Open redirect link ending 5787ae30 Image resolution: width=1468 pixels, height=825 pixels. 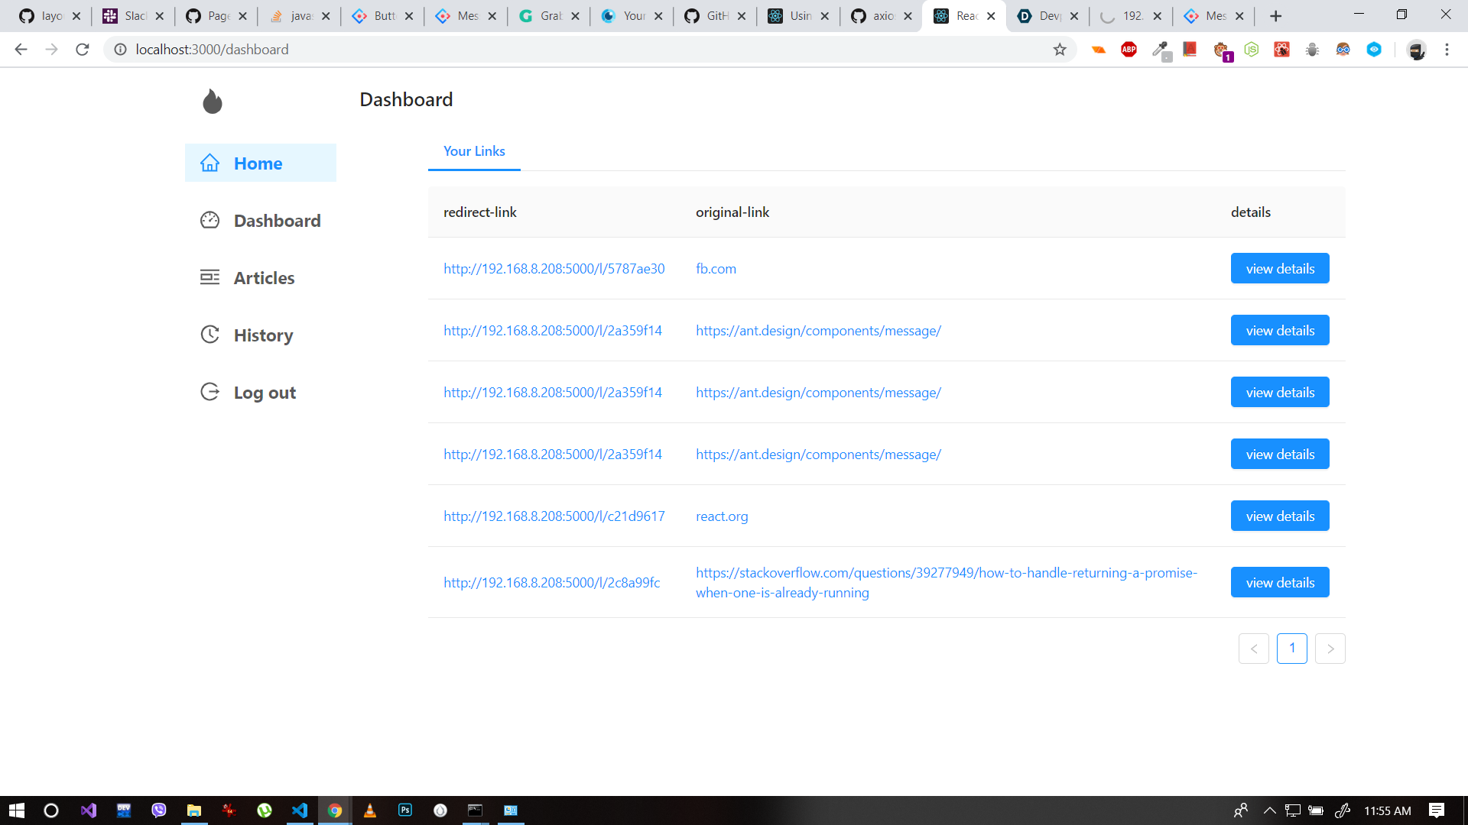point(554,269)
